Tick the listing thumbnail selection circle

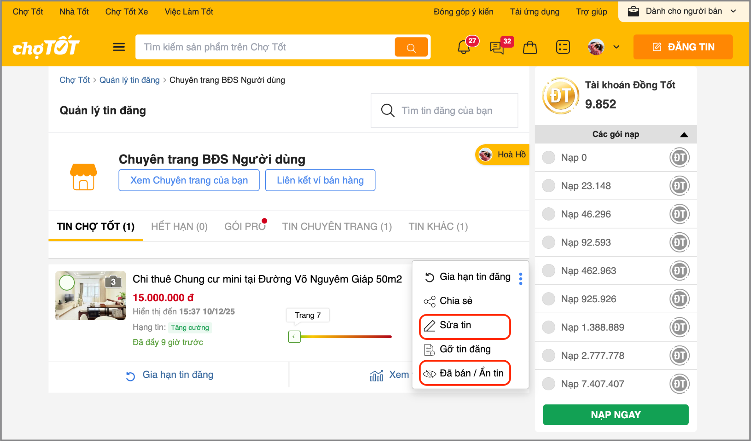coord(67,283)
